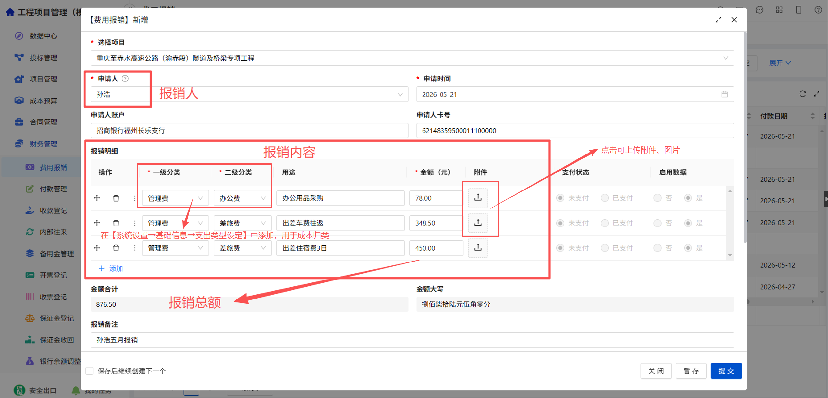Select 未支付 for 办公用品采购 row
This screenshot has height=398, width=828.
pos(560,198)
